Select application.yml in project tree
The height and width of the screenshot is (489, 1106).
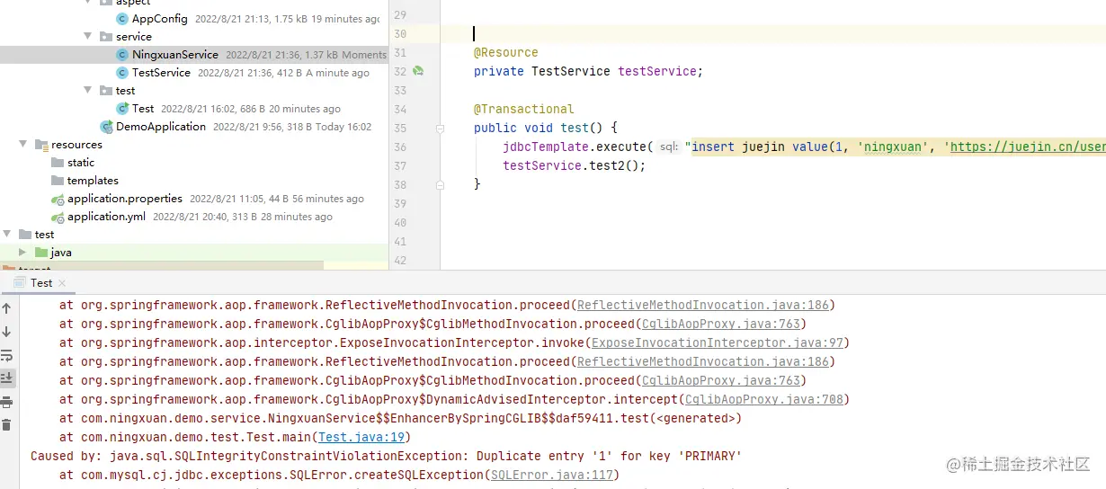click(x=106, y=216)
